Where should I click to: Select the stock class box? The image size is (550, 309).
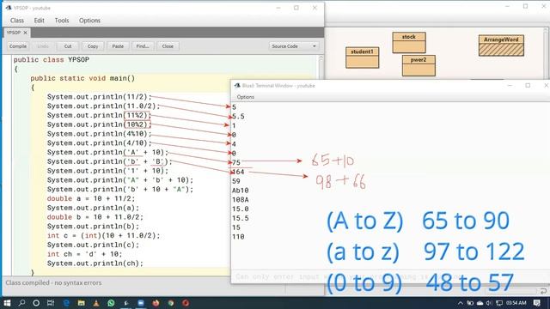click(409, 42)
